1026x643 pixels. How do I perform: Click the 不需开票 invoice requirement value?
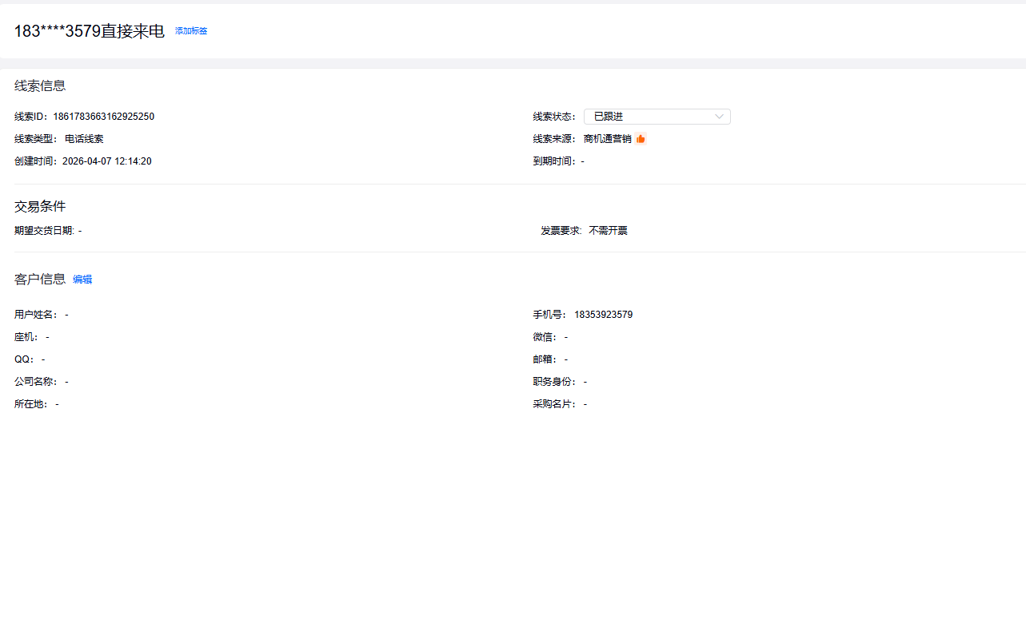point(609,231)
